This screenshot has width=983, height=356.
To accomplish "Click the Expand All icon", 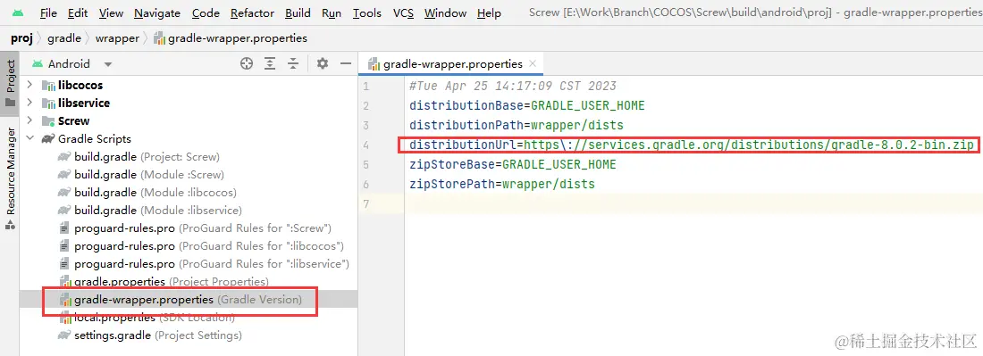I will coord(270,63).
